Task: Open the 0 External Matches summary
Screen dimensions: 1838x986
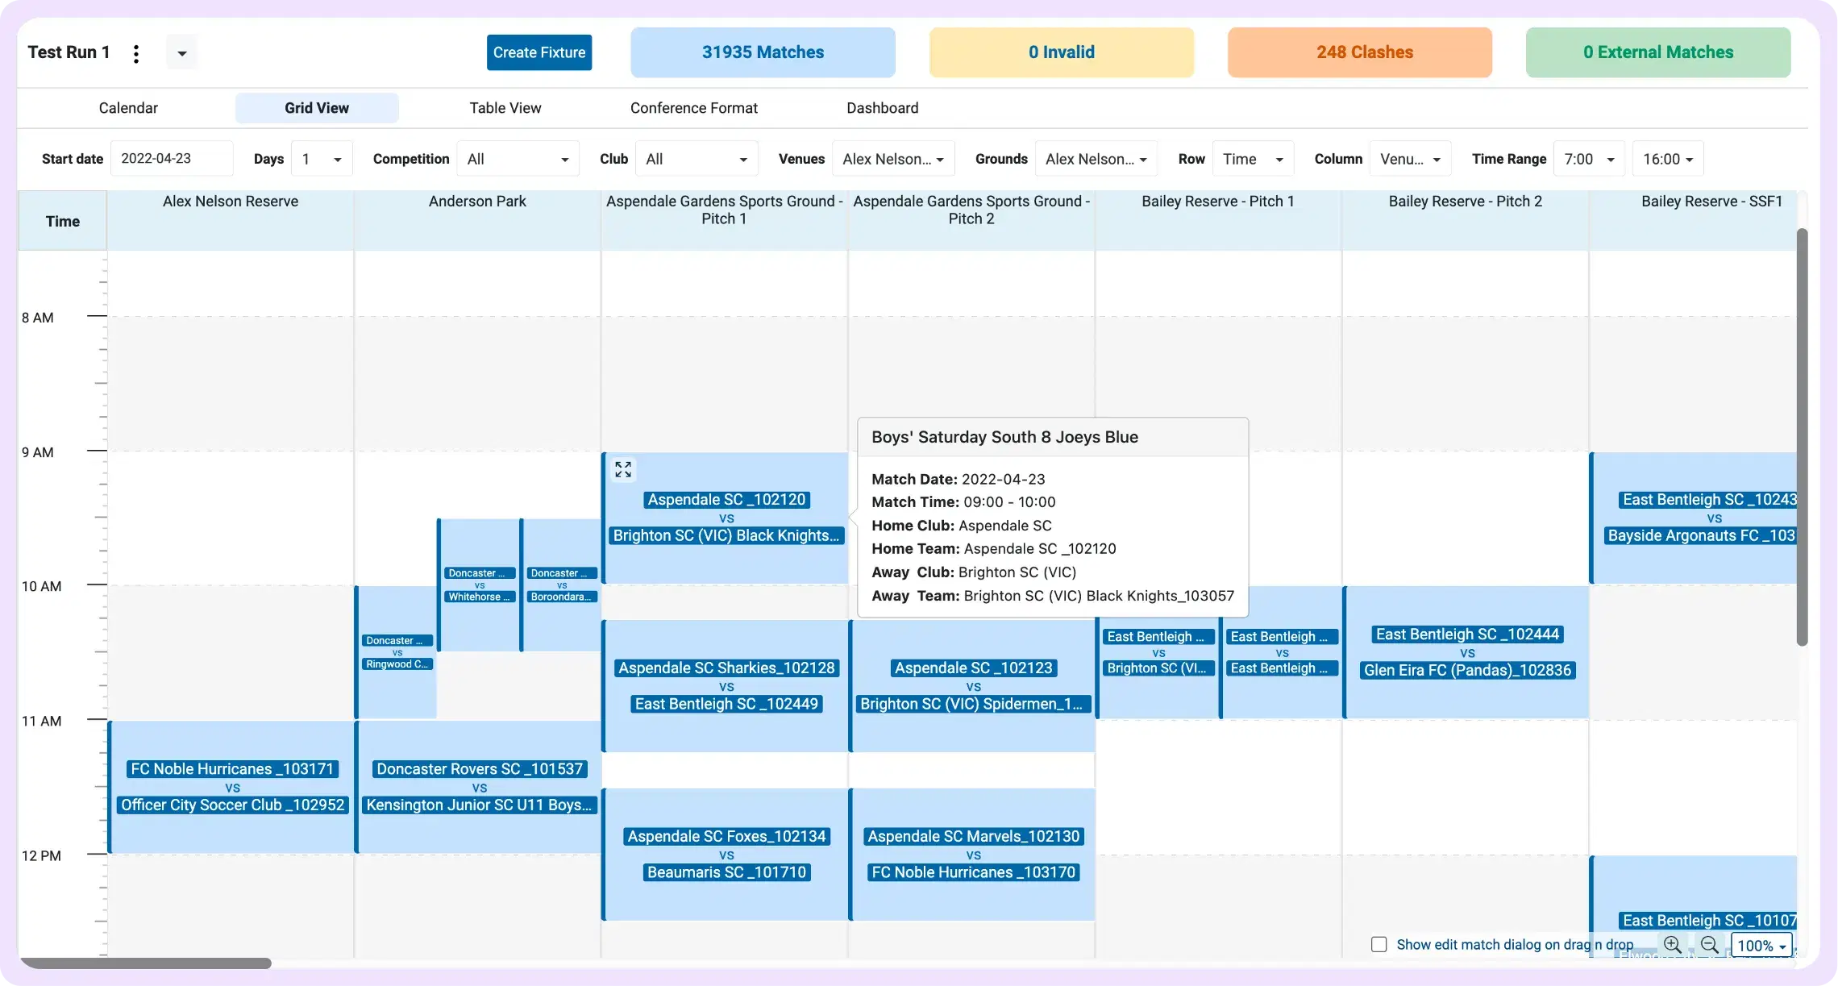Action: pyautogui.click(x=1658, y=52)
